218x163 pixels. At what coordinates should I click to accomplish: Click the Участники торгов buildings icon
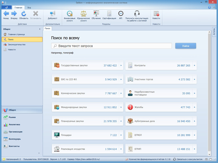pyautogui.click(x=130, y=79)
